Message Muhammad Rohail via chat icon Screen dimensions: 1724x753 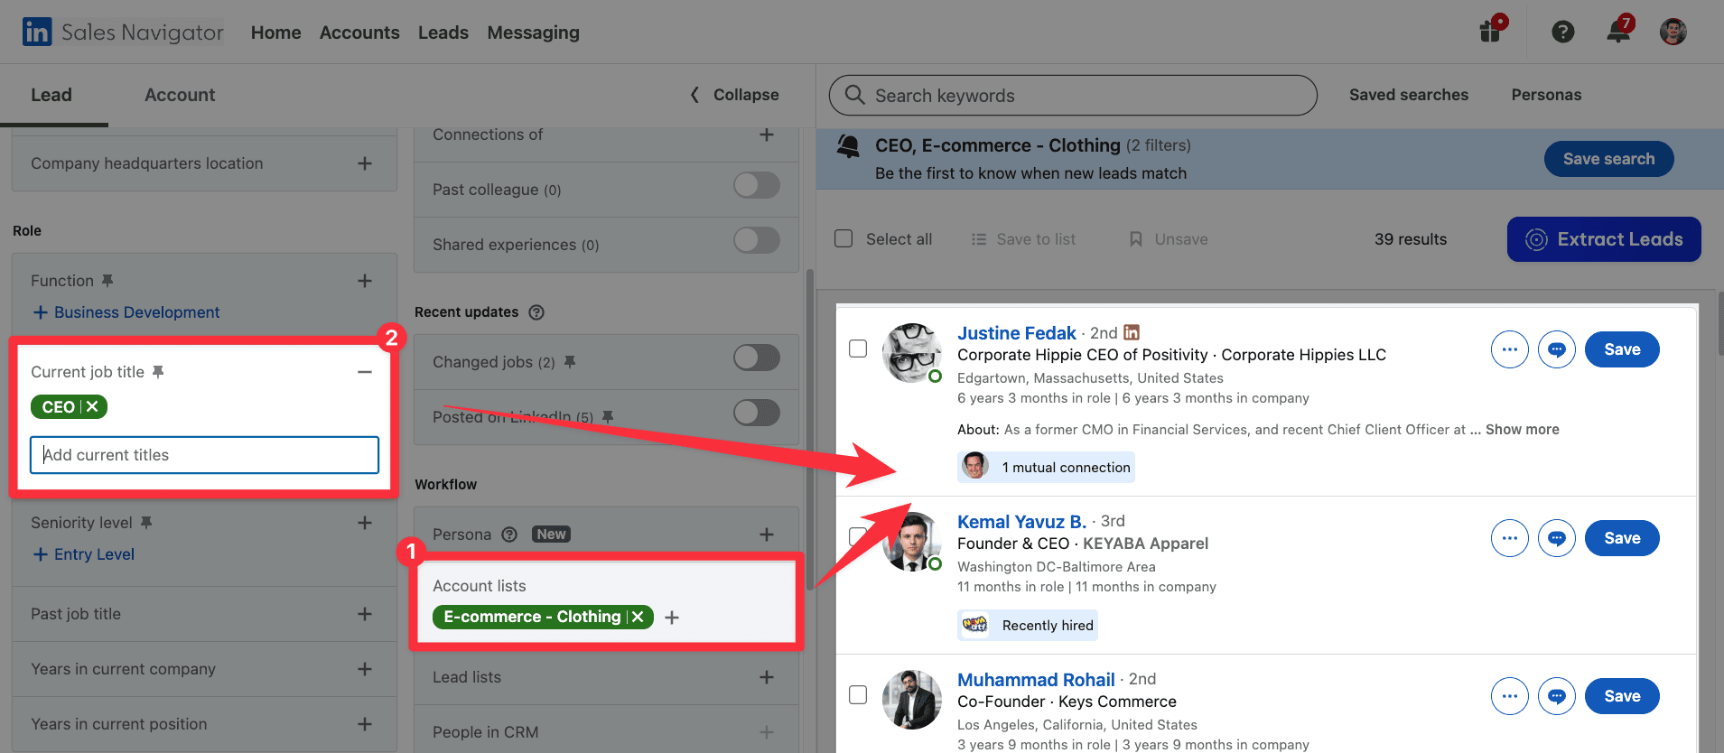click(1557, 696)
